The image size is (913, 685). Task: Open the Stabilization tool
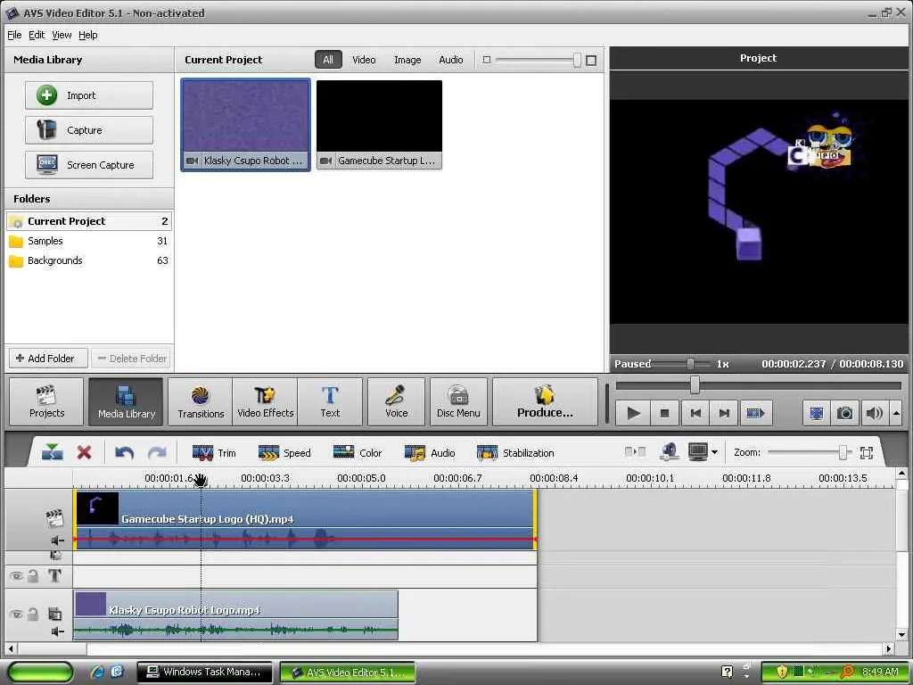coord(515,452)
